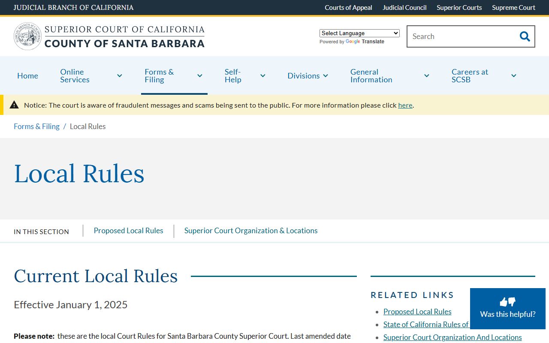The width and height of the screenshot is (549, 343).
Task: Open Divisions menu item
Action: [x=303, y=76]
